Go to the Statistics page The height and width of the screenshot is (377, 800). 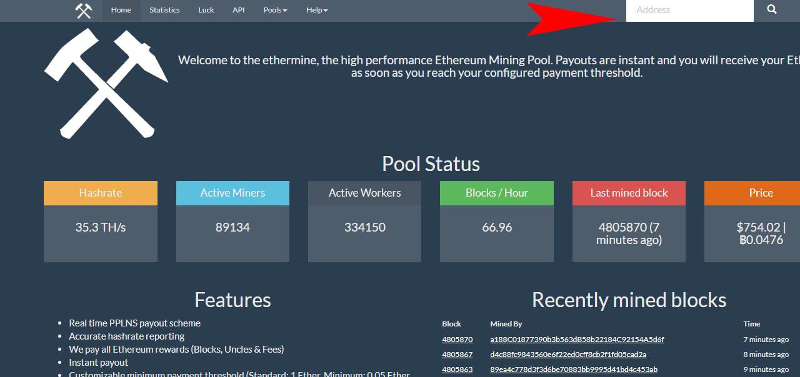pyautogui.click(x=164, y=10)
